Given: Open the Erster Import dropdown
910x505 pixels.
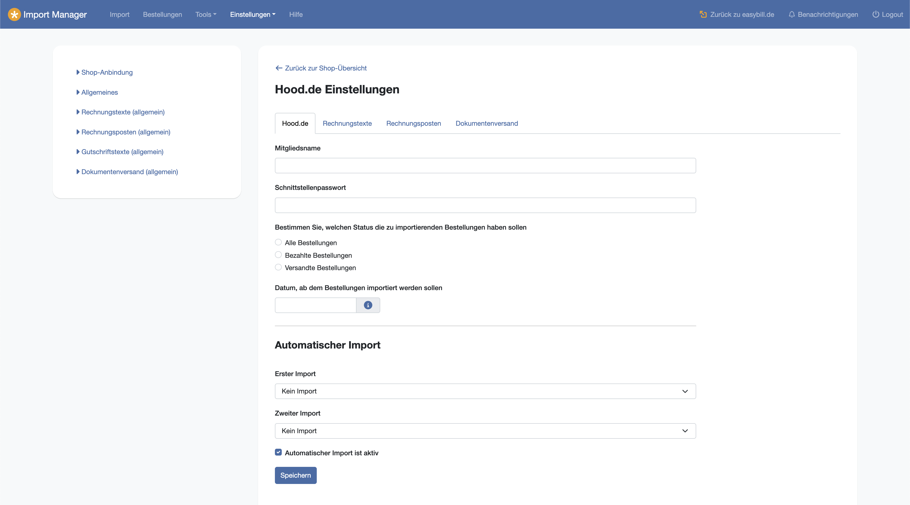Looking at the screenshot, I should 485,391.
